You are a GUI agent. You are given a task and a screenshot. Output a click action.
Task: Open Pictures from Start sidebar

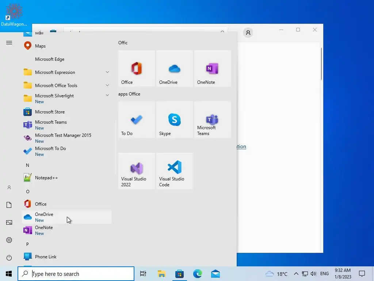tap(9, 222)
